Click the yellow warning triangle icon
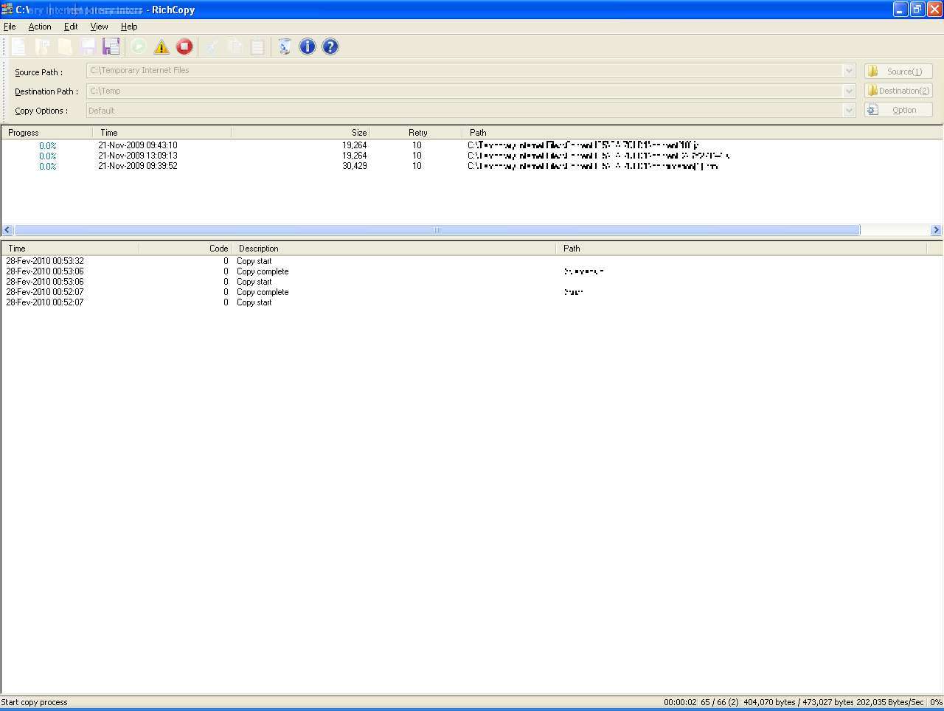The width and height of the screenshot is (944, 711). pyautogui.click(x=162, y=47)
